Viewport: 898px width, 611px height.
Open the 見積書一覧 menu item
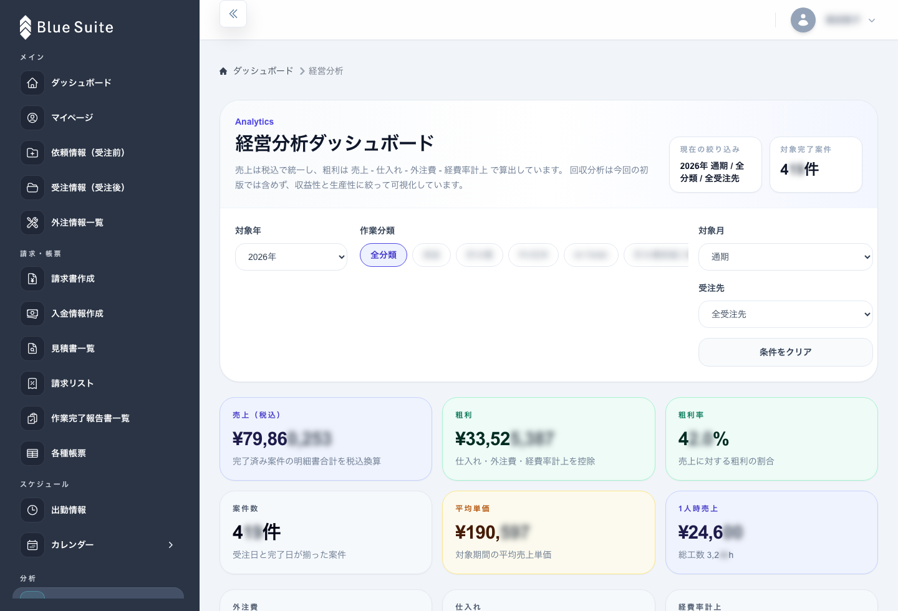73,349
